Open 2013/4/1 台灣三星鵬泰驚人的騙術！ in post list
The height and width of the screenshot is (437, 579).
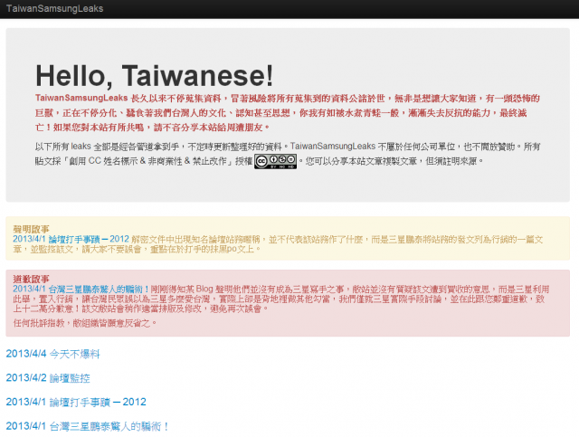[88, 426]
